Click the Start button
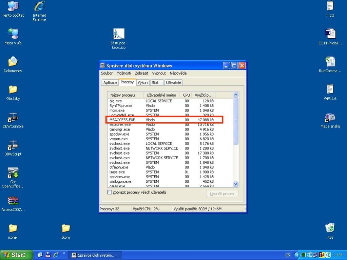 (x=16, y=255)
